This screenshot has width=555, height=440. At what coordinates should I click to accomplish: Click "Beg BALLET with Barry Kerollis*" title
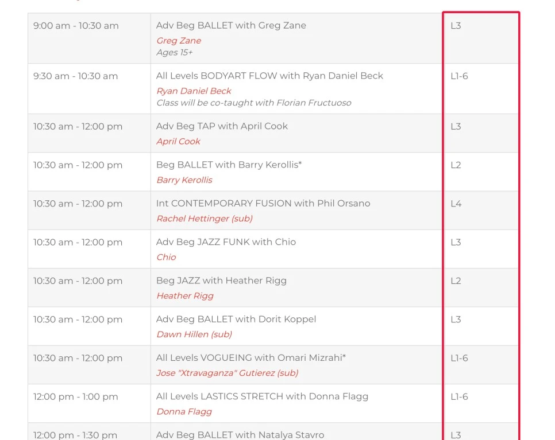(x=229, y=165)
